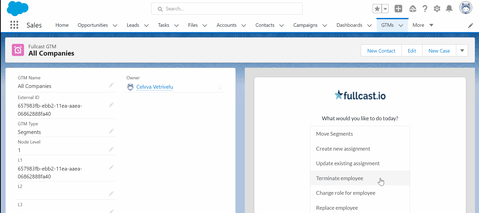479x213 pixels.
Task: Click the Segments GTM Type value
Action: pos(29,132)
